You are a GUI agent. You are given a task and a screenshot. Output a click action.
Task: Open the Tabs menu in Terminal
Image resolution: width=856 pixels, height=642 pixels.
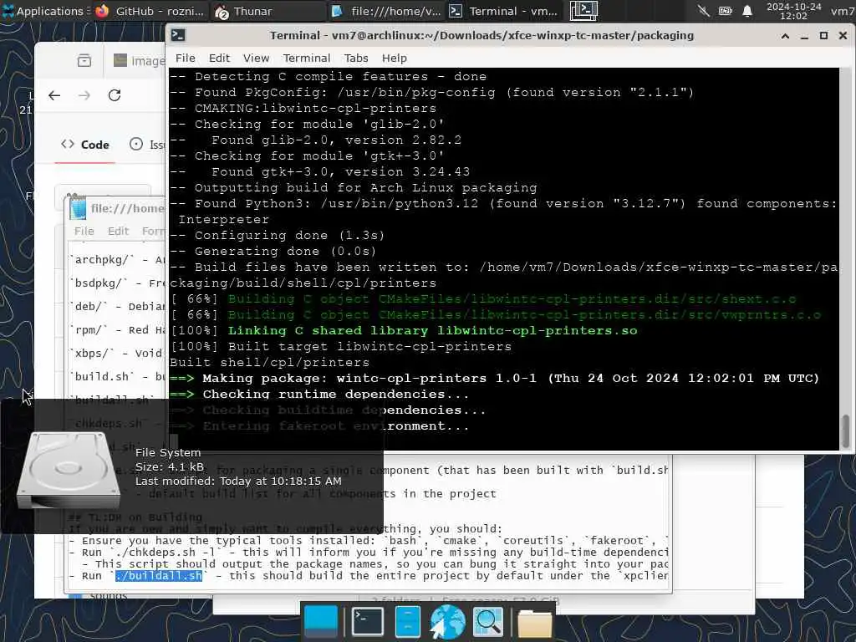[x=356, y=58]
